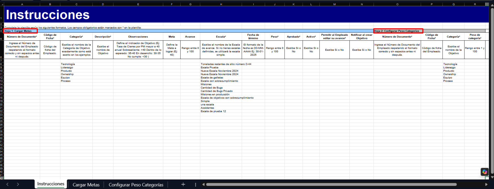Click the vertical scrollbar up arrow
The image size is (494, 189).
(492, 5)
